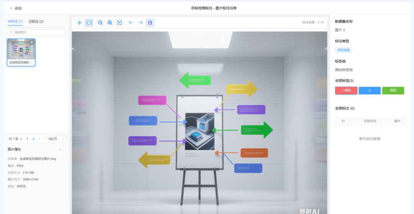Click the 图片 2 dataset name

[x=340, y=30]
